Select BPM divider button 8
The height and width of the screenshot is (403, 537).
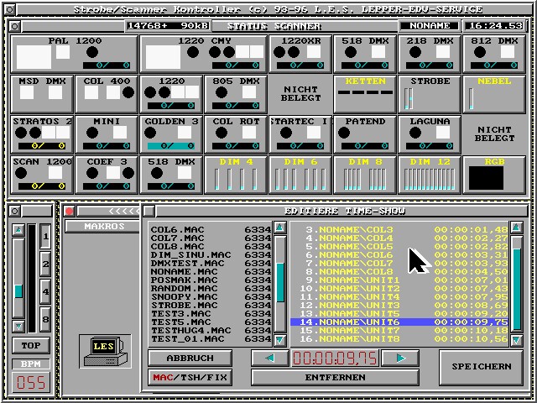45,319
